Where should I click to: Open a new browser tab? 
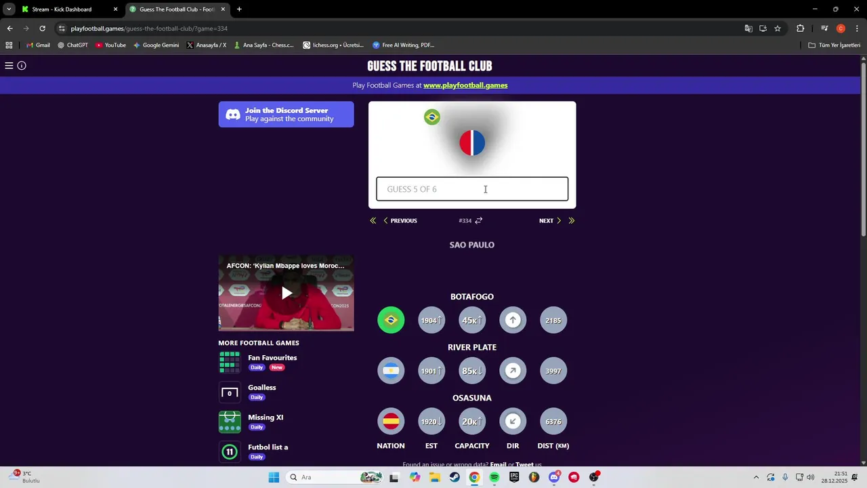click(239, 9)
